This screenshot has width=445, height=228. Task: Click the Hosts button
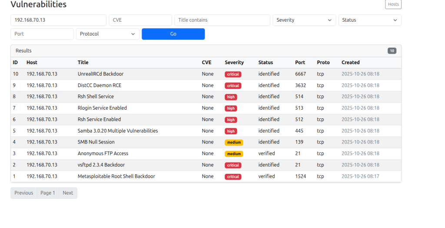(x=393, y=4)
